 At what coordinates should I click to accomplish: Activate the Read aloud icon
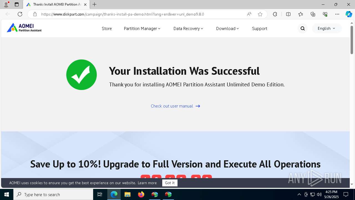tap(249, 14)
